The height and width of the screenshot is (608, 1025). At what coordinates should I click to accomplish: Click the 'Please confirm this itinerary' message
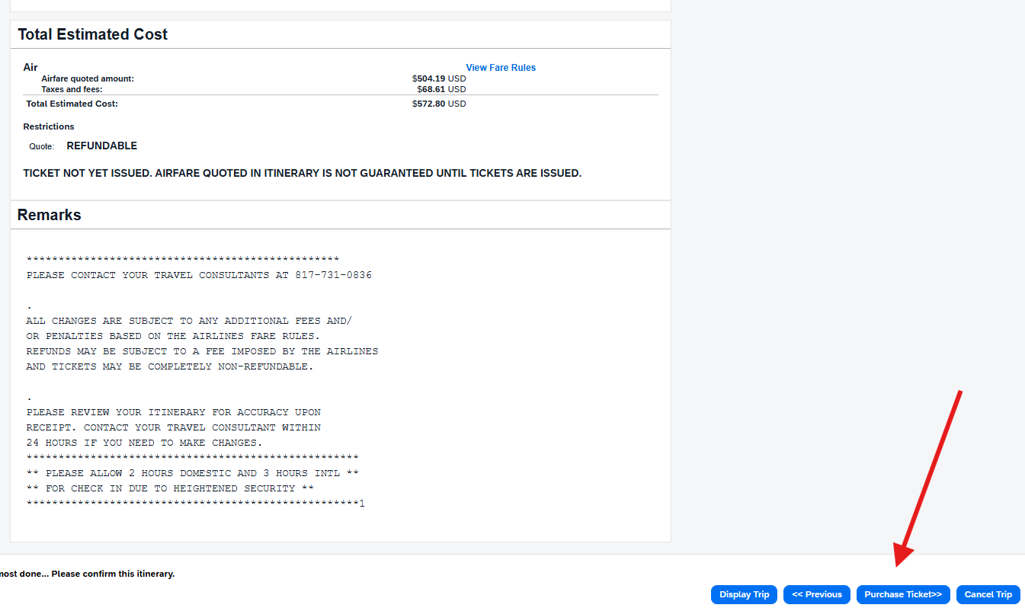click(x=113, y=574)
